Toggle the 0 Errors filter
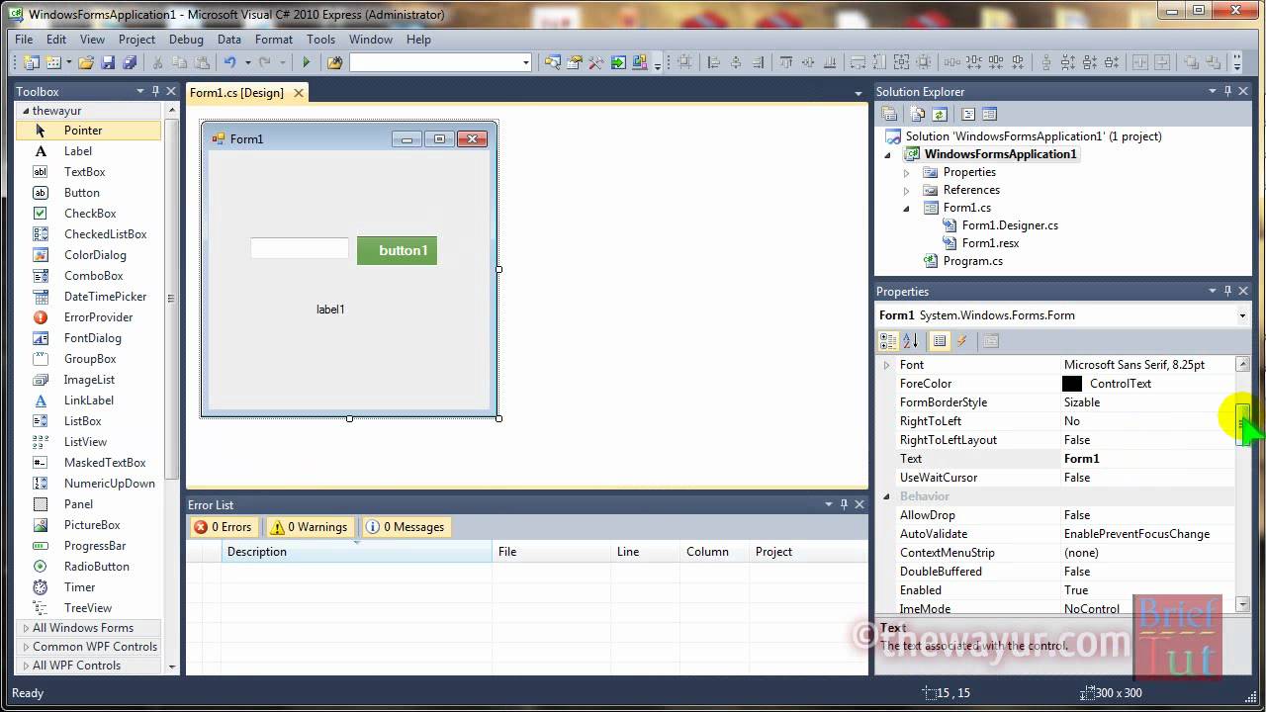 224,527
